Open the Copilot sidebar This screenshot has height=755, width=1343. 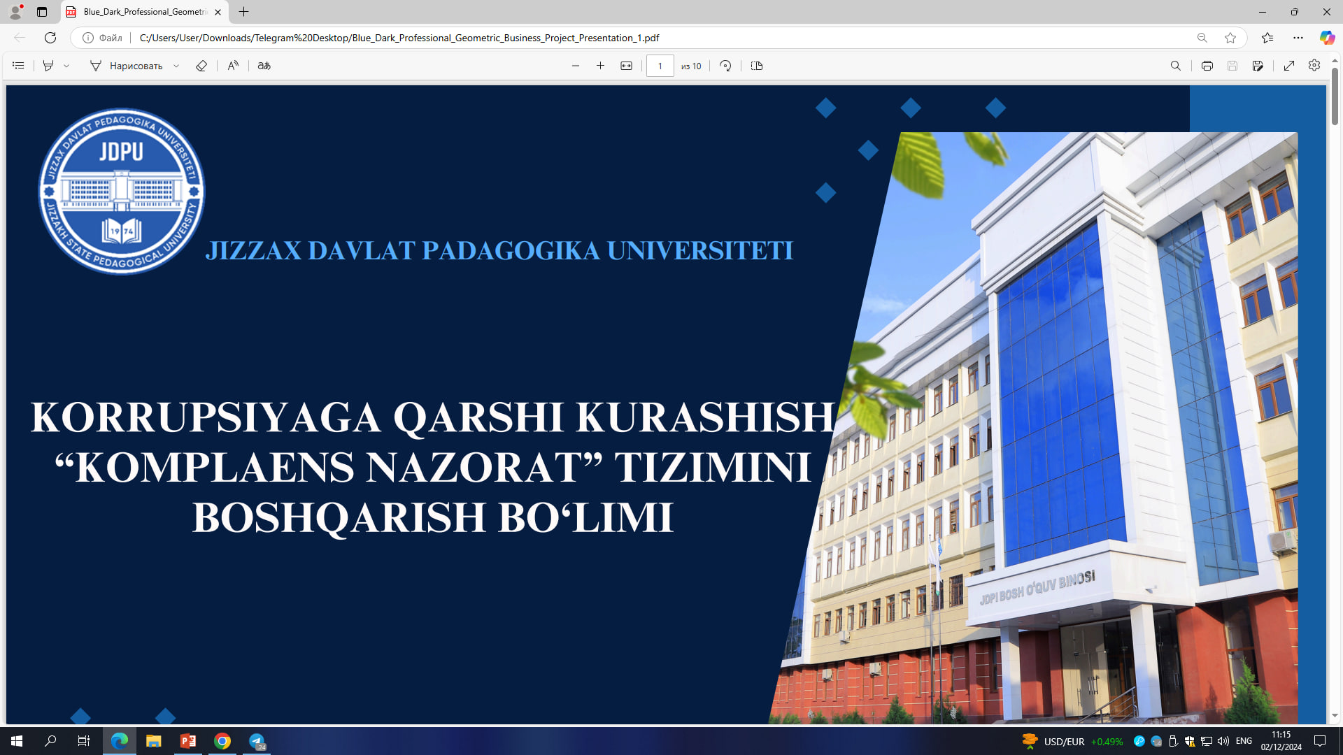(1327, 38)
